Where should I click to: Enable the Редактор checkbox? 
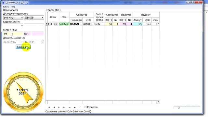pyautogui.click(x=85, y=107)
